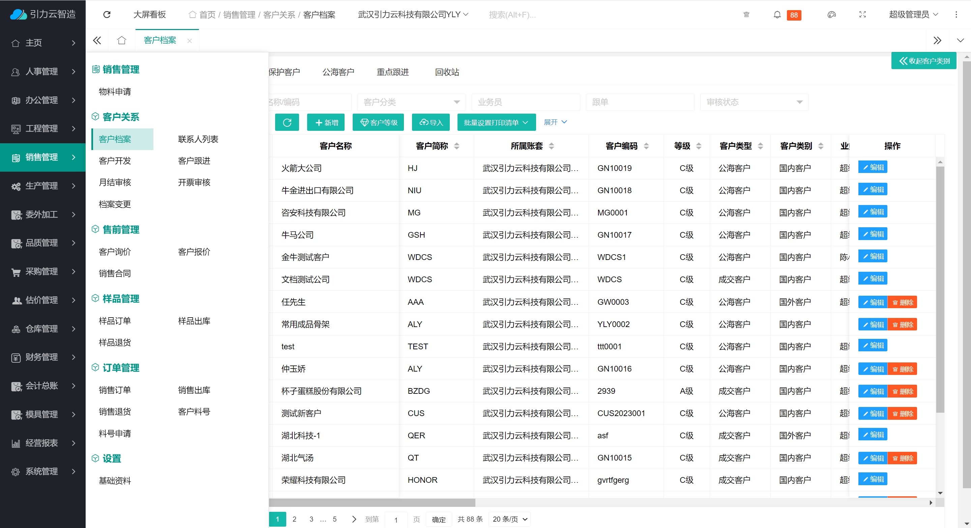Viewport: 971px width, 528px height.
Task: Sort by 客户简称 column arrows
Action: (457, 146)
